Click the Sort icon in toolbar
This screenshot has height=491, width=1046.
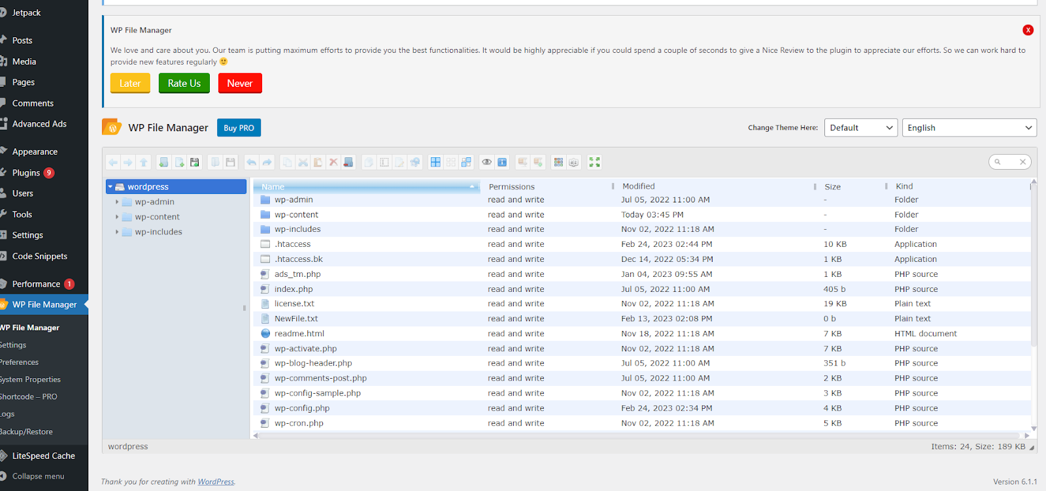[x=574, y=162]
